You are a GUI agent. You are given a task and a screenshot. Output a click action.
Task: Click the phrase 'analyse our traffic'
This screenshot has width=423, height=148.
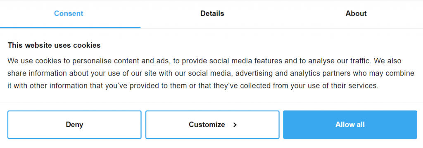(341, 61)
